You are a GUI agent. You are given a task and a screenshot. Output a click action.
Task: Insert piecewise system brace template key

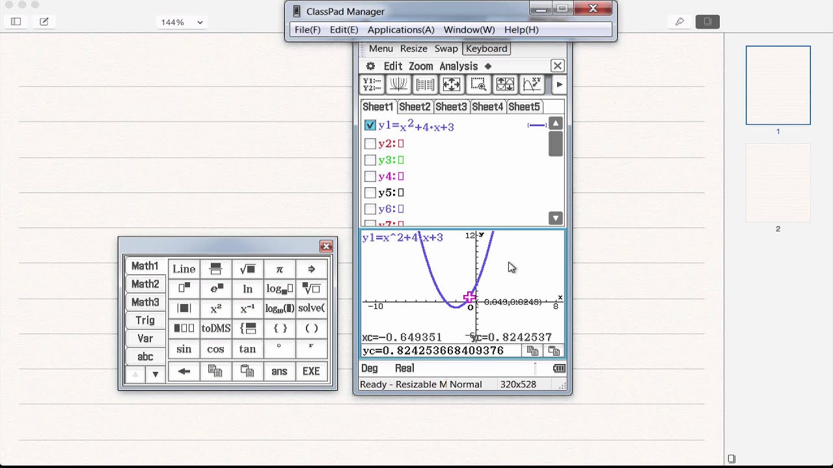tap(247, 329)
